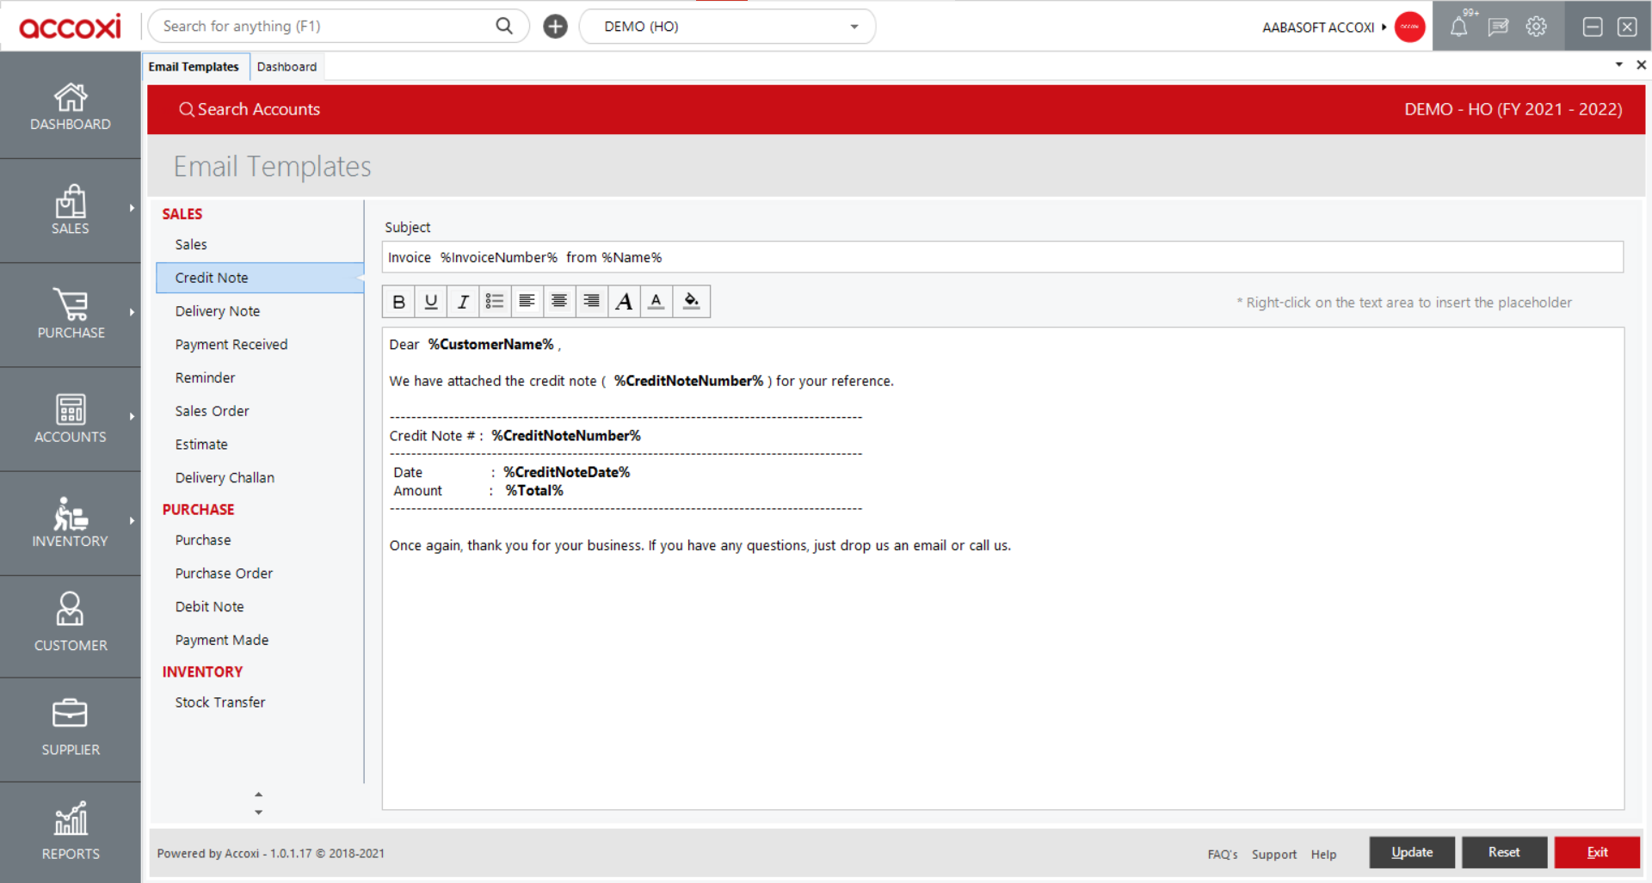This screenshot has width=1652, height=883.
Task: Open the notifications bell
Action: click(1458, 27)
